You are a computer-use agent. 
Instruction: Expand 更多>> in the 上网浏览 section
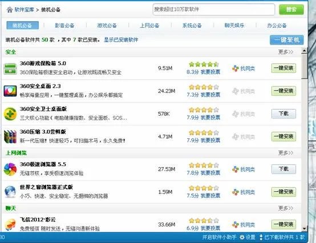coord(286,153)
